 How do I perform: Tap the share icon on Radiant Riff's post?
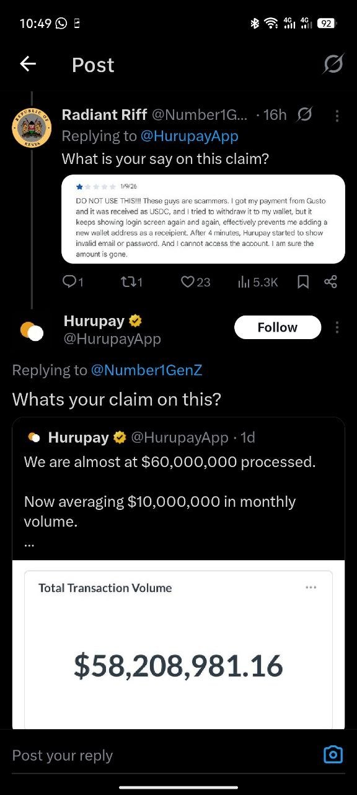point(330,282)
